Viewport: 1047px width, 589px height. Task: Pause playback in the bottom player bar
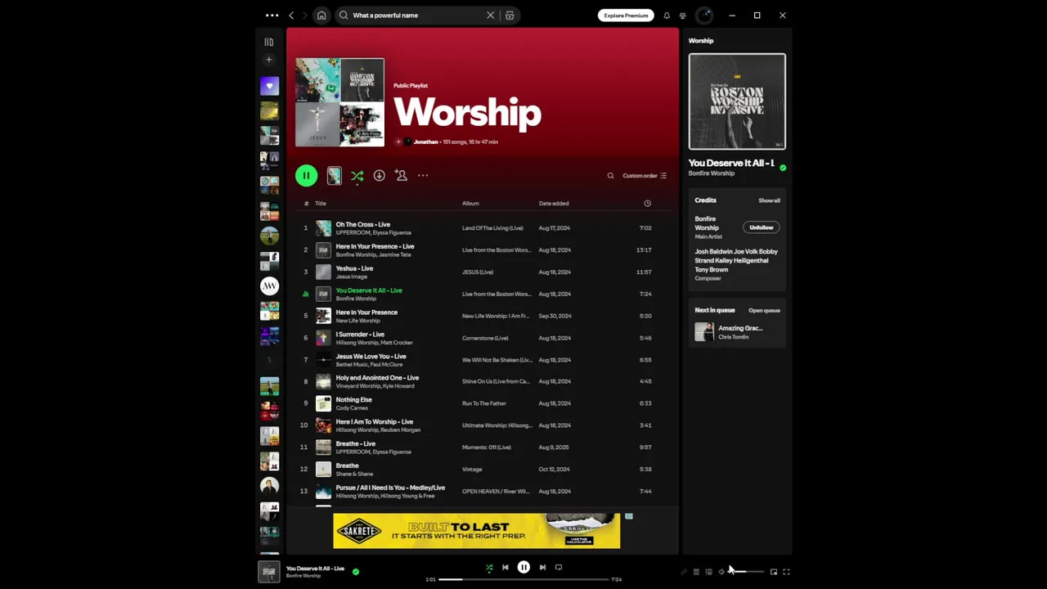point(523,567)
